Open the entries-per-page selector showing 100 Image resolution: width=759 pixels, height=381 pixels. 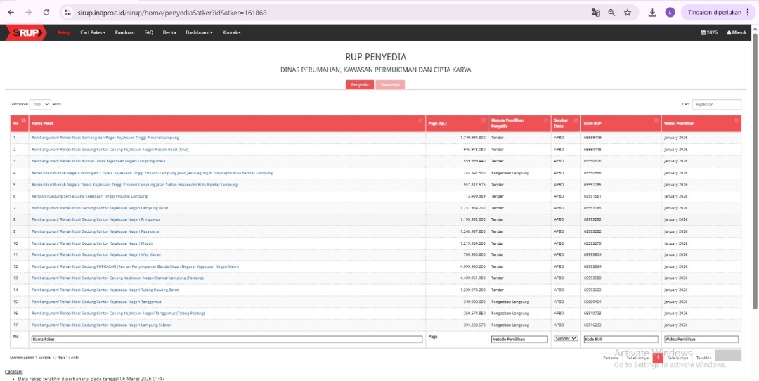click(x=40, y=104)
